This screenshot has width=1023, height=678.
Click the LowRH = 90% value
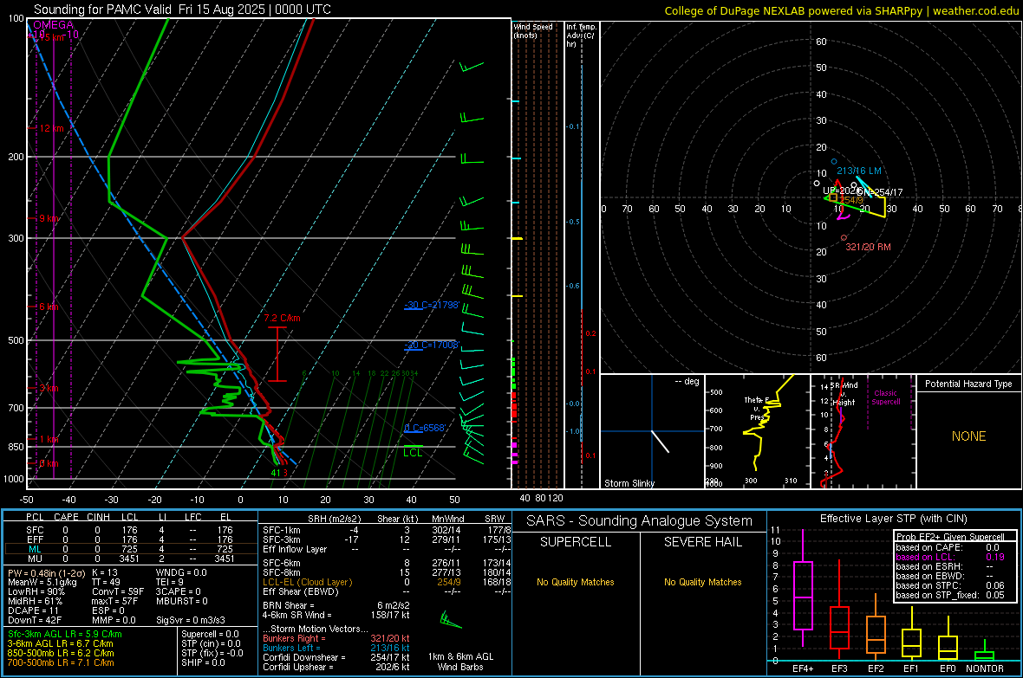tap(36, 592)
